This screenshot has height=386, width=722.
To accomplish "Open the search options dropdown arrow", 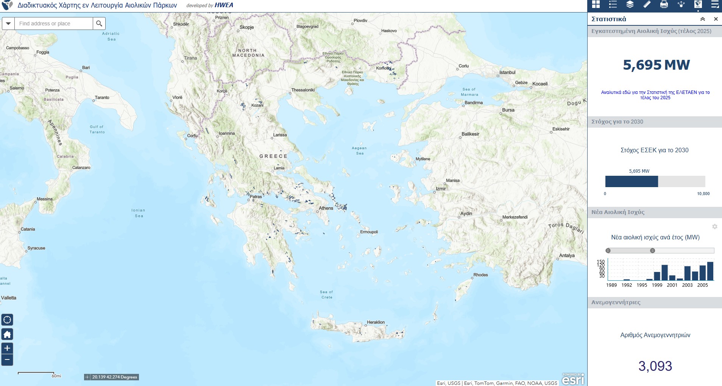I will tap(8, 23).
